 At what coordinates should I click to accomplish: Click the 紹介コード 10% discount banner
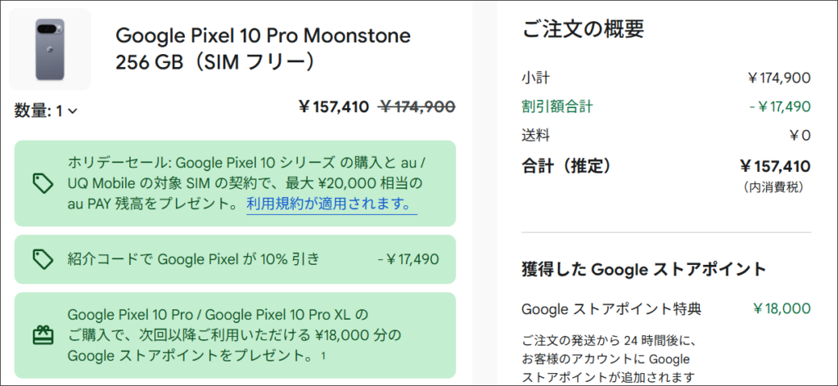193,259
